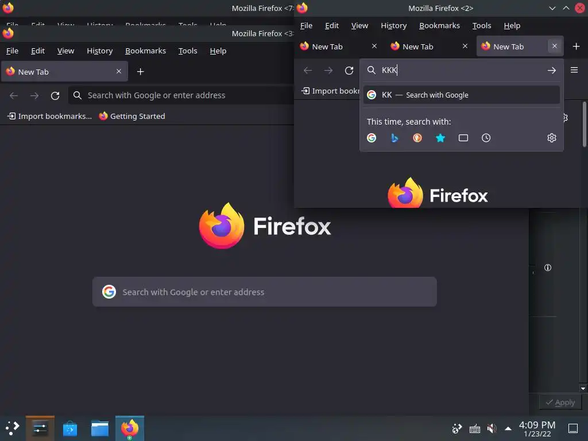Open File menu in Firefox <3>

(12, 51)
